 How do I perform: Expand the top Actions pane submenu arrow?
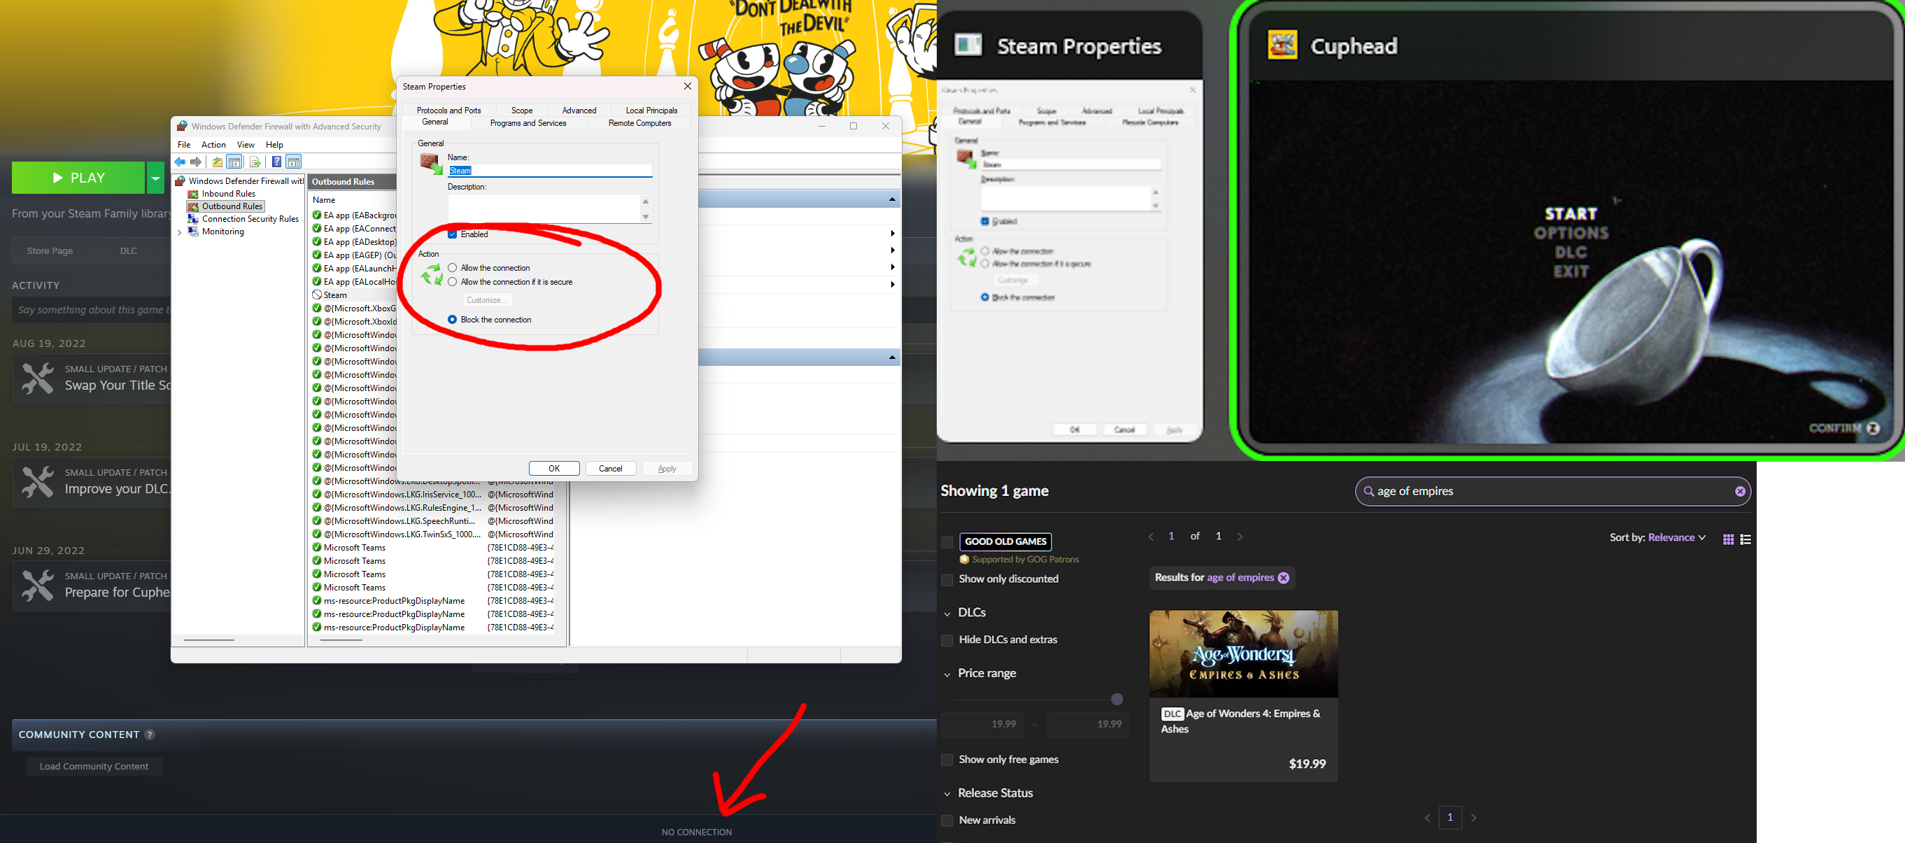pos(893,234)
